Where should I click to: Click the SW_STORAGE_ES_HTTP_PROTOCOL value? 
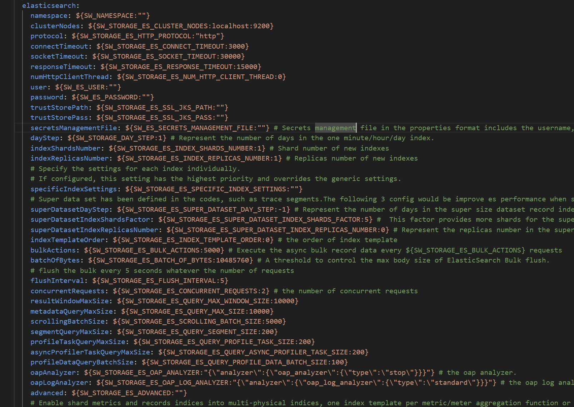148,36
